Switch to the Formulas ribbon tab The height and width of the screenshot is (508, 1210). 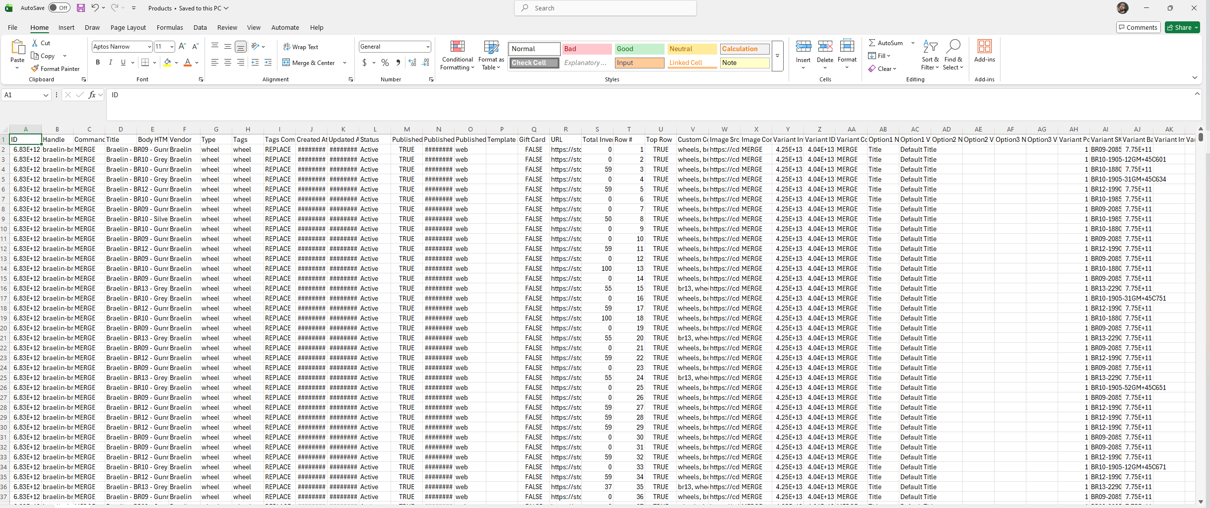point(170,27)
